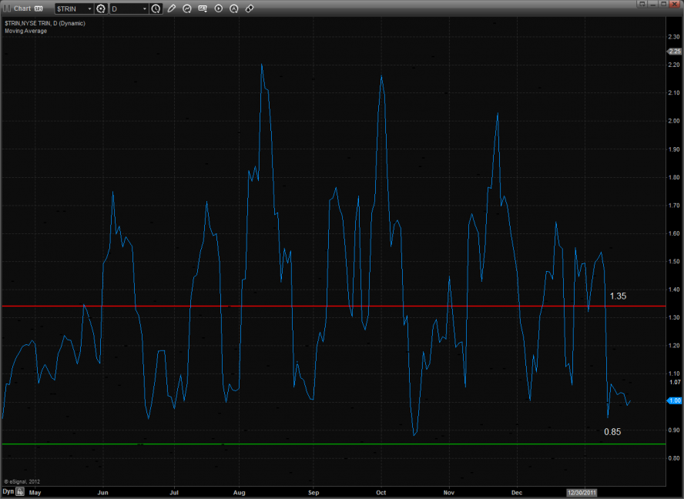
Task: Open the circled A alerts icon
Action: [234, 8]
